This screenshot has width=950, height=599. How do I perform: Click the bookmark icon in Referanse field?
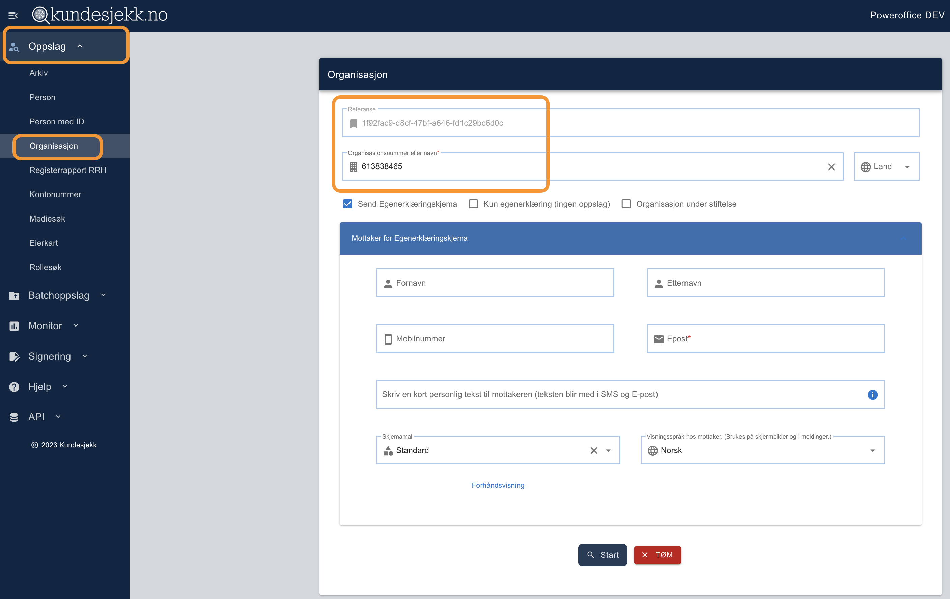[x=354, y=123]
